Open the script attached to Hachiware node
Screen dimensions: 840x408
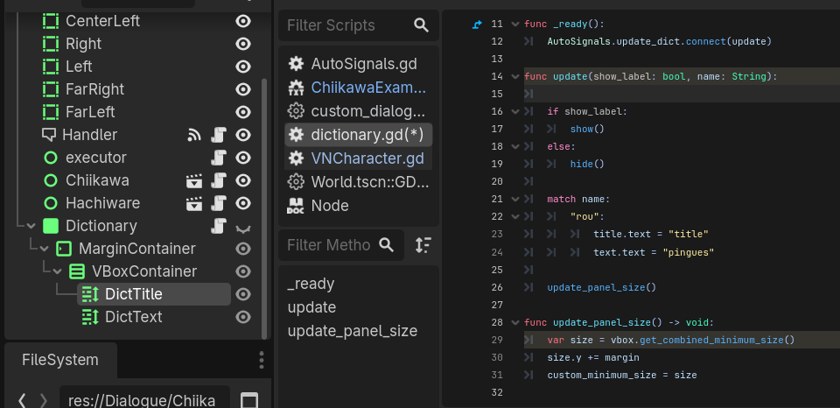tap(220, 203)
